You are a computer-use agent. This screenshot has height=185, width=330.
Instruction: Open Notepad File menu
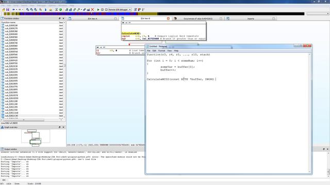148,51
